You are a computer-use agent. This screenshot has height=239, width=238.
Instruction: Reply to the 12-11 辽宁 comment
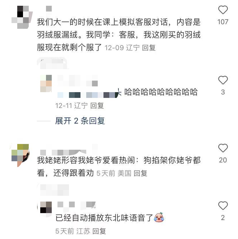[x=97, y=106]
